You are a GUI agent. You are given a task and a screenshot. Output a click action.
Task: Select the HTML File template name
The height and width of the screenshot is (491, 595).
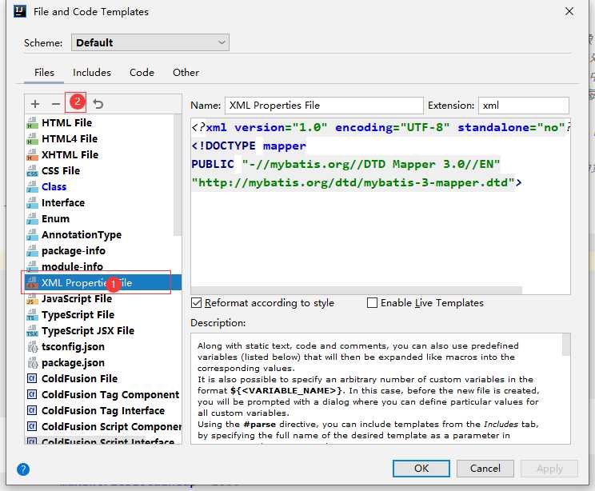pyautogui.click(x=67, y=123)
